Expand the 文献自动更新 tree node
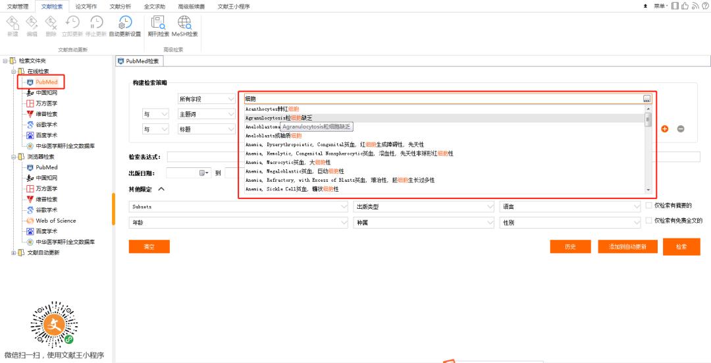This screenshot has width=711, height=363. pos(14,252)
